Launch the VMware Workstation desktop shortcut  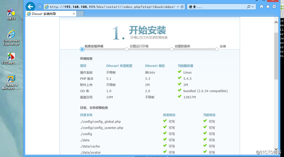(x=11, y=82)
